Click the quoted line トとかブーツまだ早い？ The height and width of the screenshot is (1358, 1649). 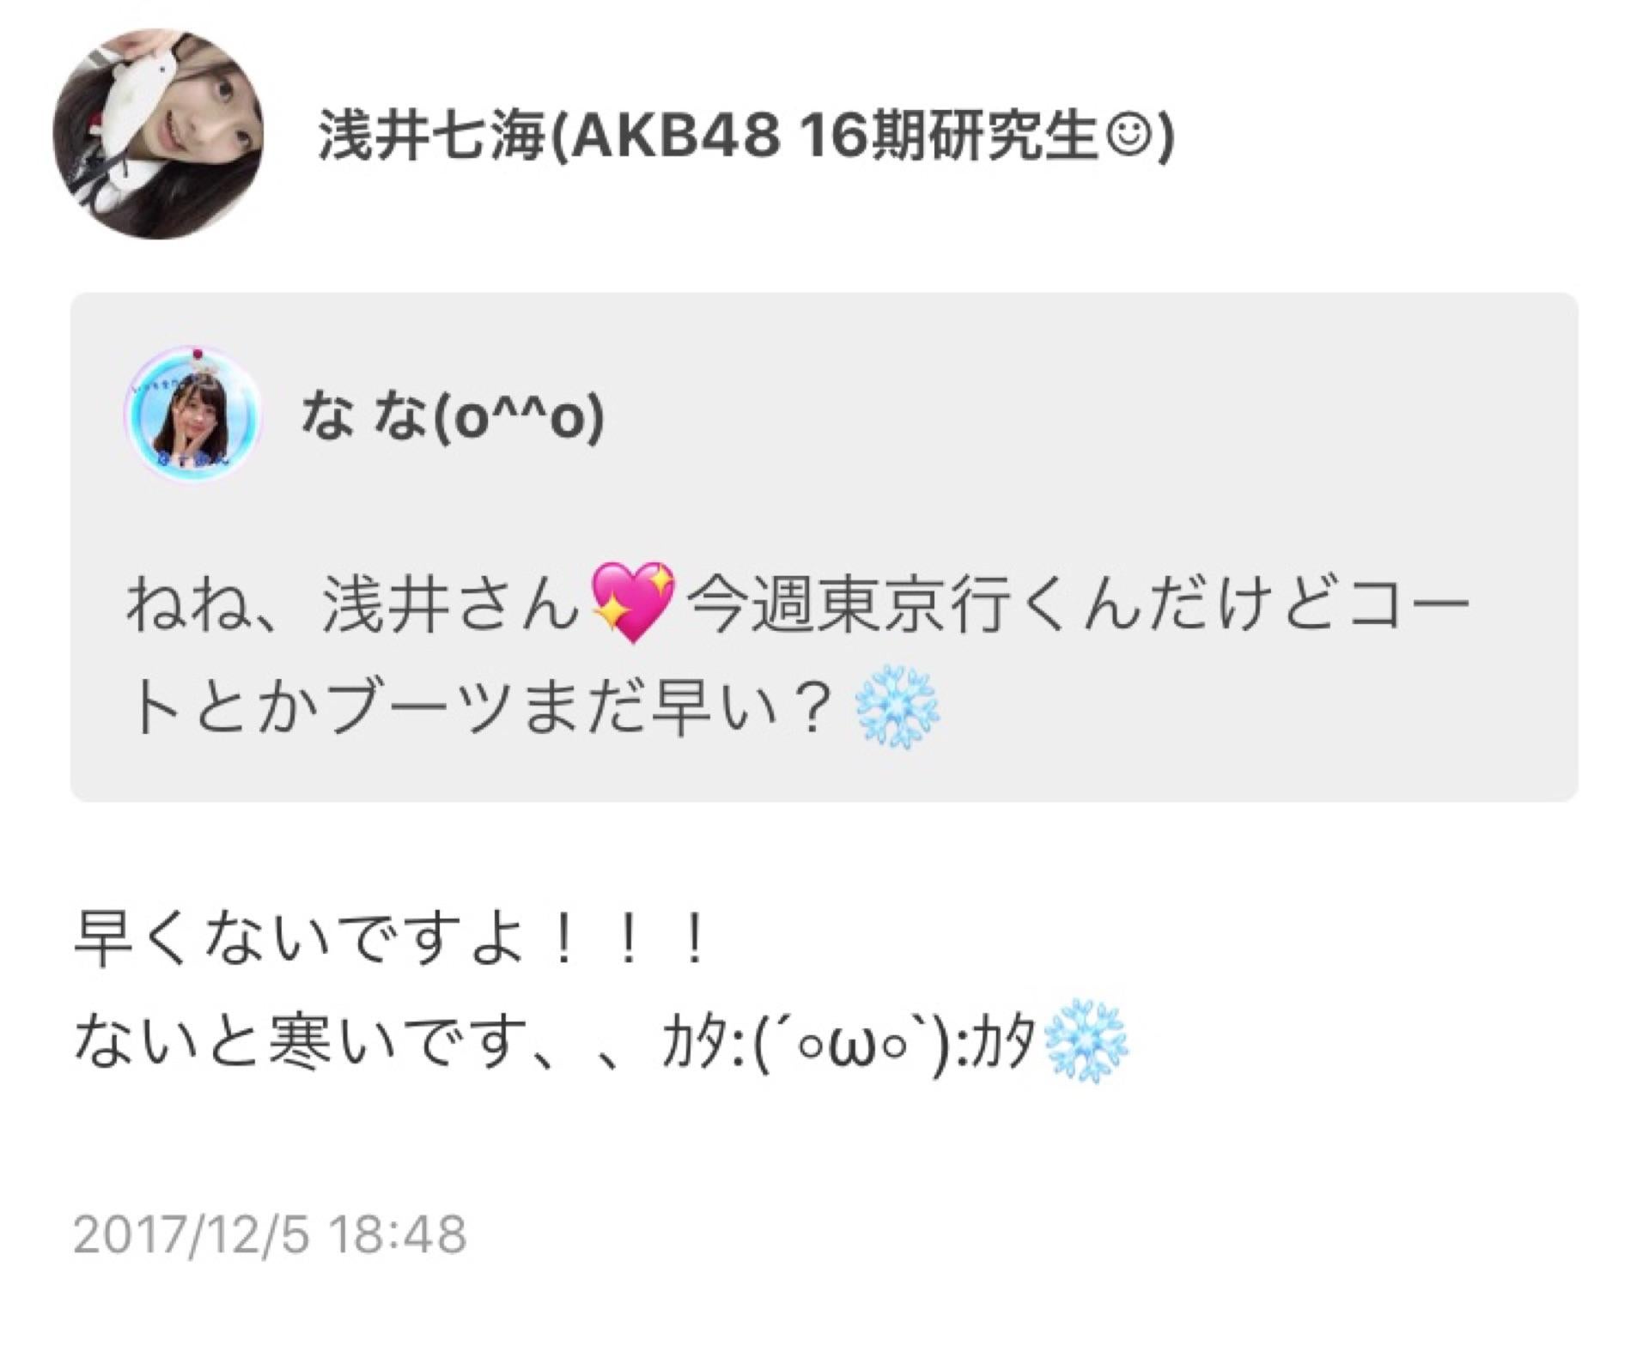click(x=484, y=707)
